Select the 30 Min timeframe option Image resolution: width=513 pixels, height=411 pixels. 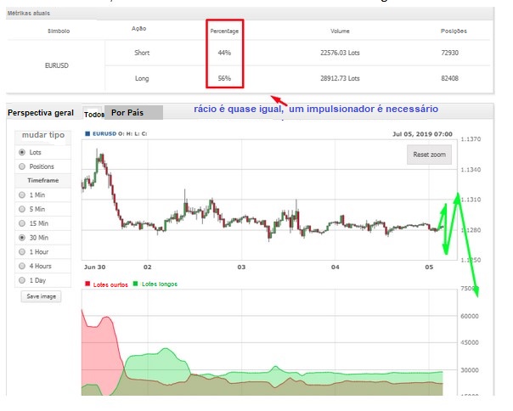[22, 239]
